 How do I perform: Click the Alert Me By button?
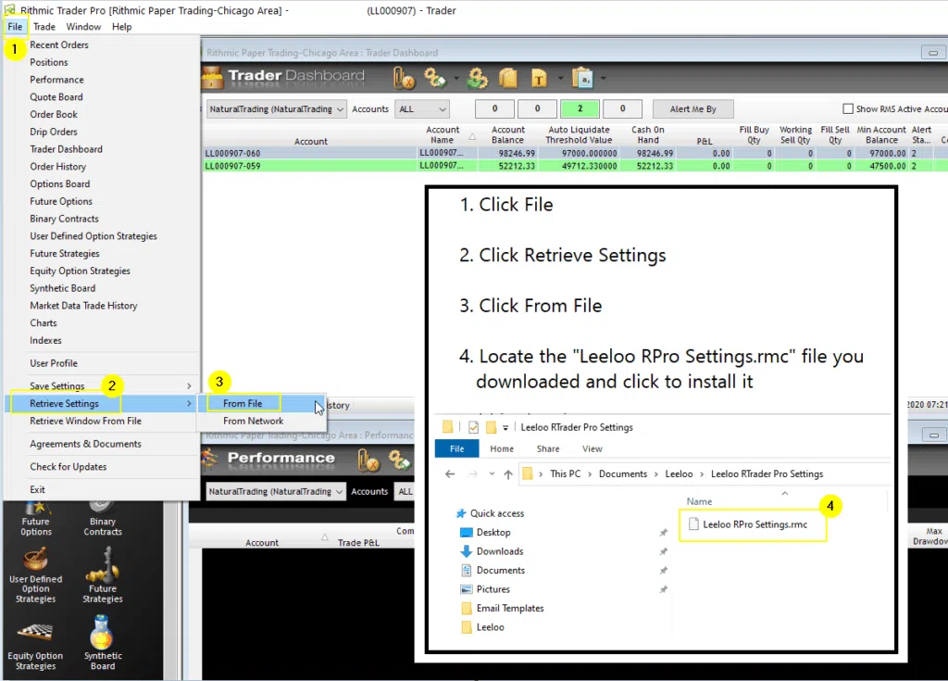pyautogui.click(x=692, y=109)
